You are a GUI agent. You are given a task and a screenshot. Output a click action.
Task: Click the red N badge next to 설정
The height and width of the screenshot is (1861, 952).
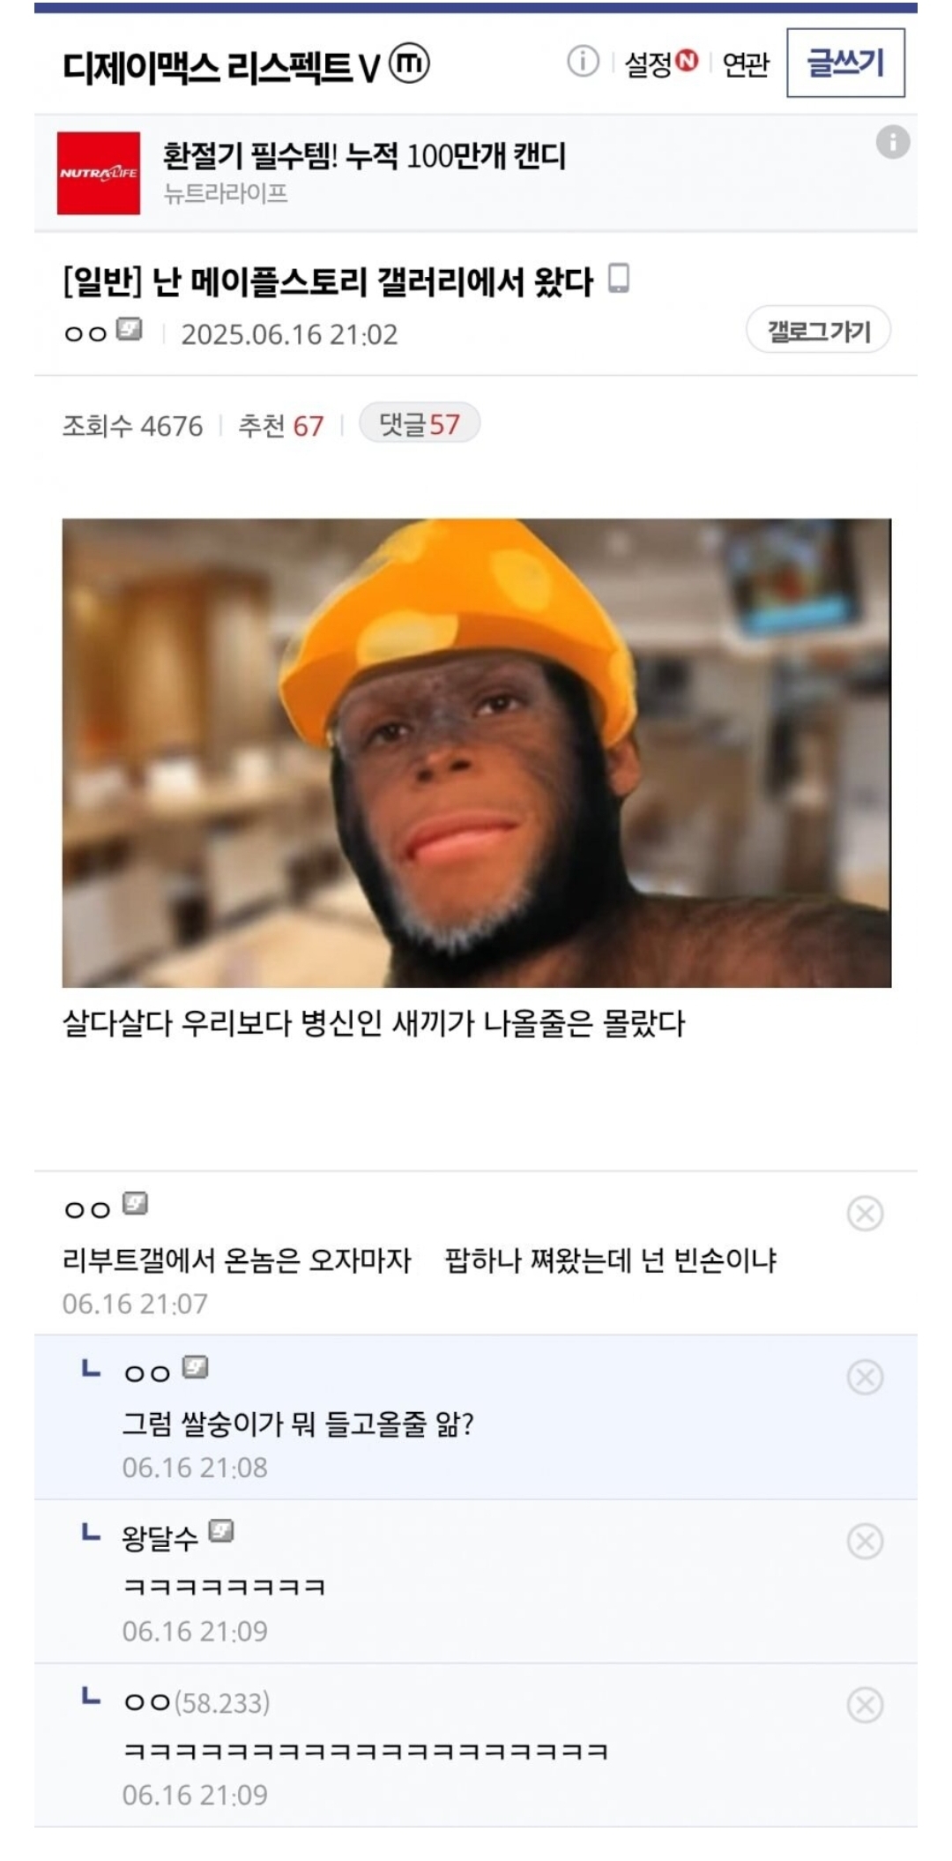pyautogui.click(x=686, y=60)
